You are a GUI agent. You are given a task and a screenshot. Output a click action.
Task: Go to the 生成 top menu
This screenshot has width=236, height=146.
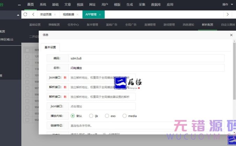coord(130,5)
